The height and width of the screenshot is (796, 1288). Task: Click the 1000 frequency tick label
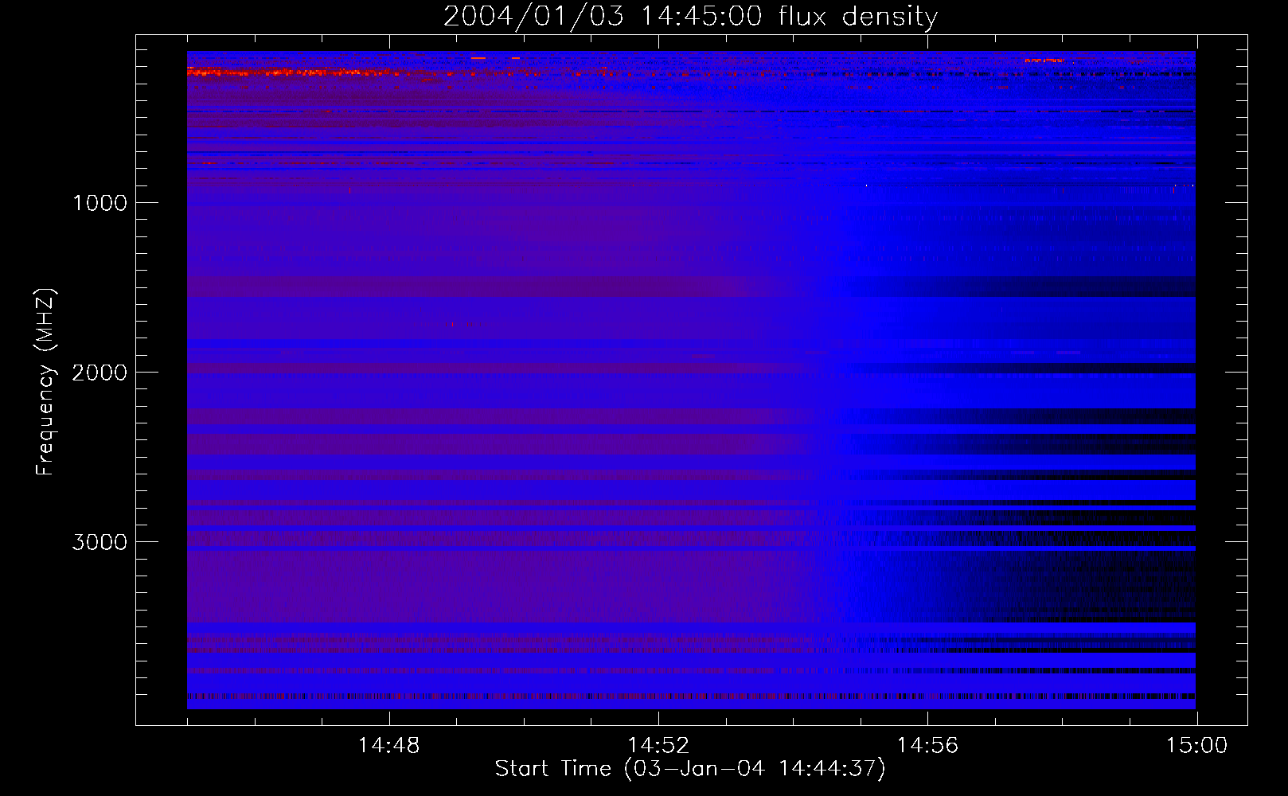tap(100, 203)
